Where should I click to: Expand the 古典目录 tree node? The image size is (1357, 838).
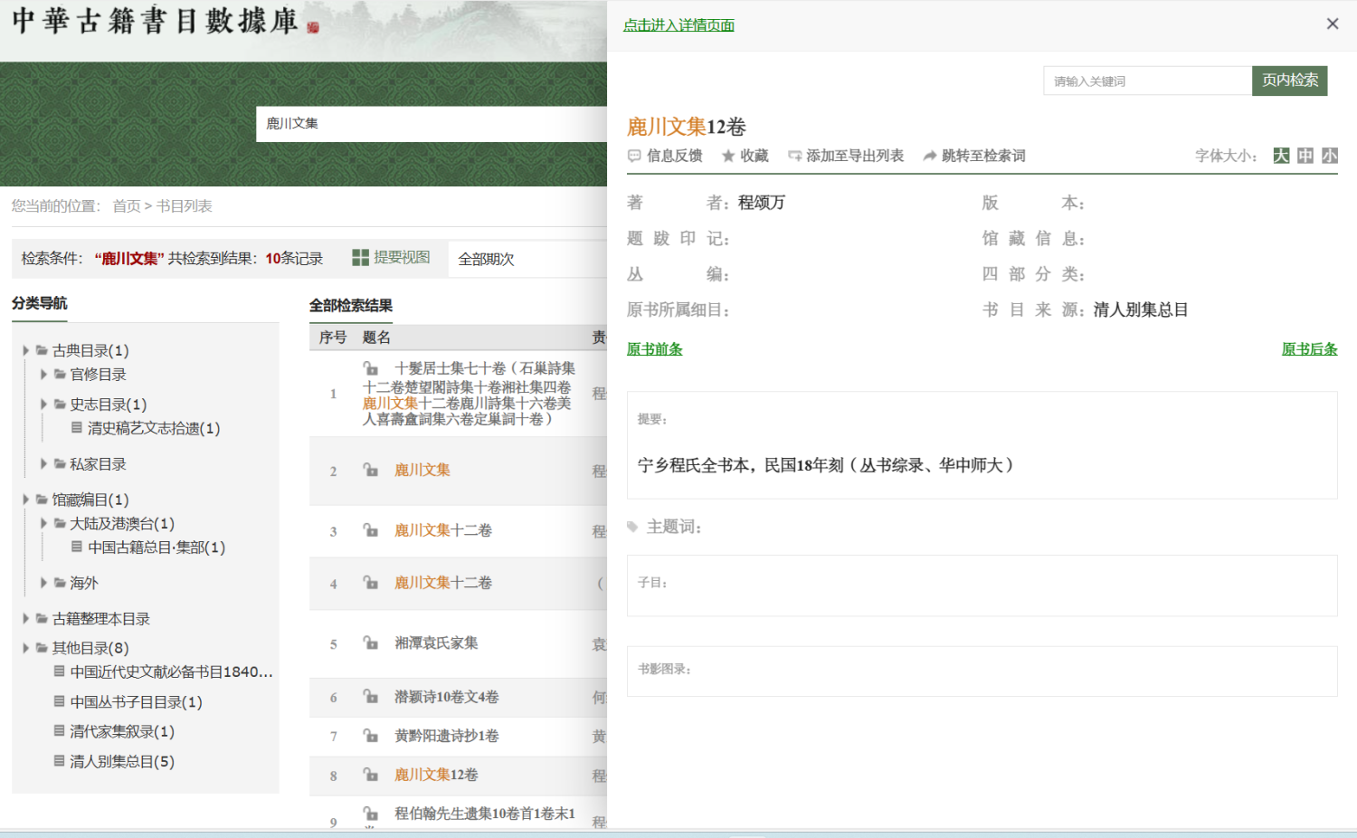point(24,350)
